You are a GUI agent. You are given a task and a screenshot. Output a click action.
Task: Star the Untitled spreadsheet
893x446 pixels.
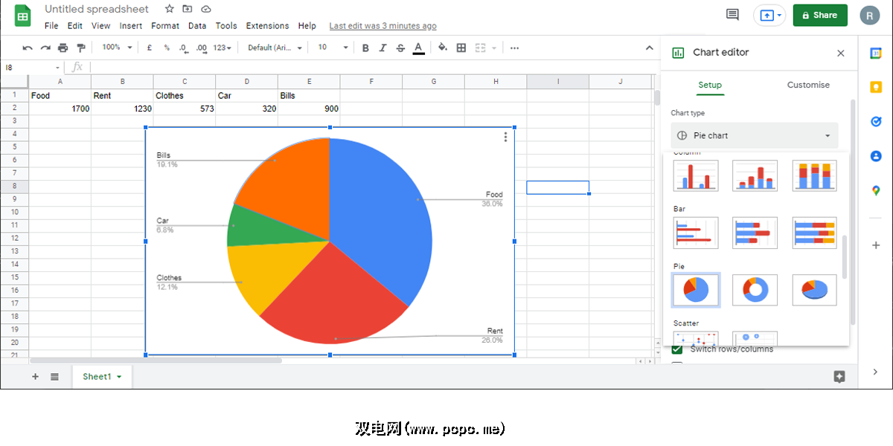click(170, 9)
